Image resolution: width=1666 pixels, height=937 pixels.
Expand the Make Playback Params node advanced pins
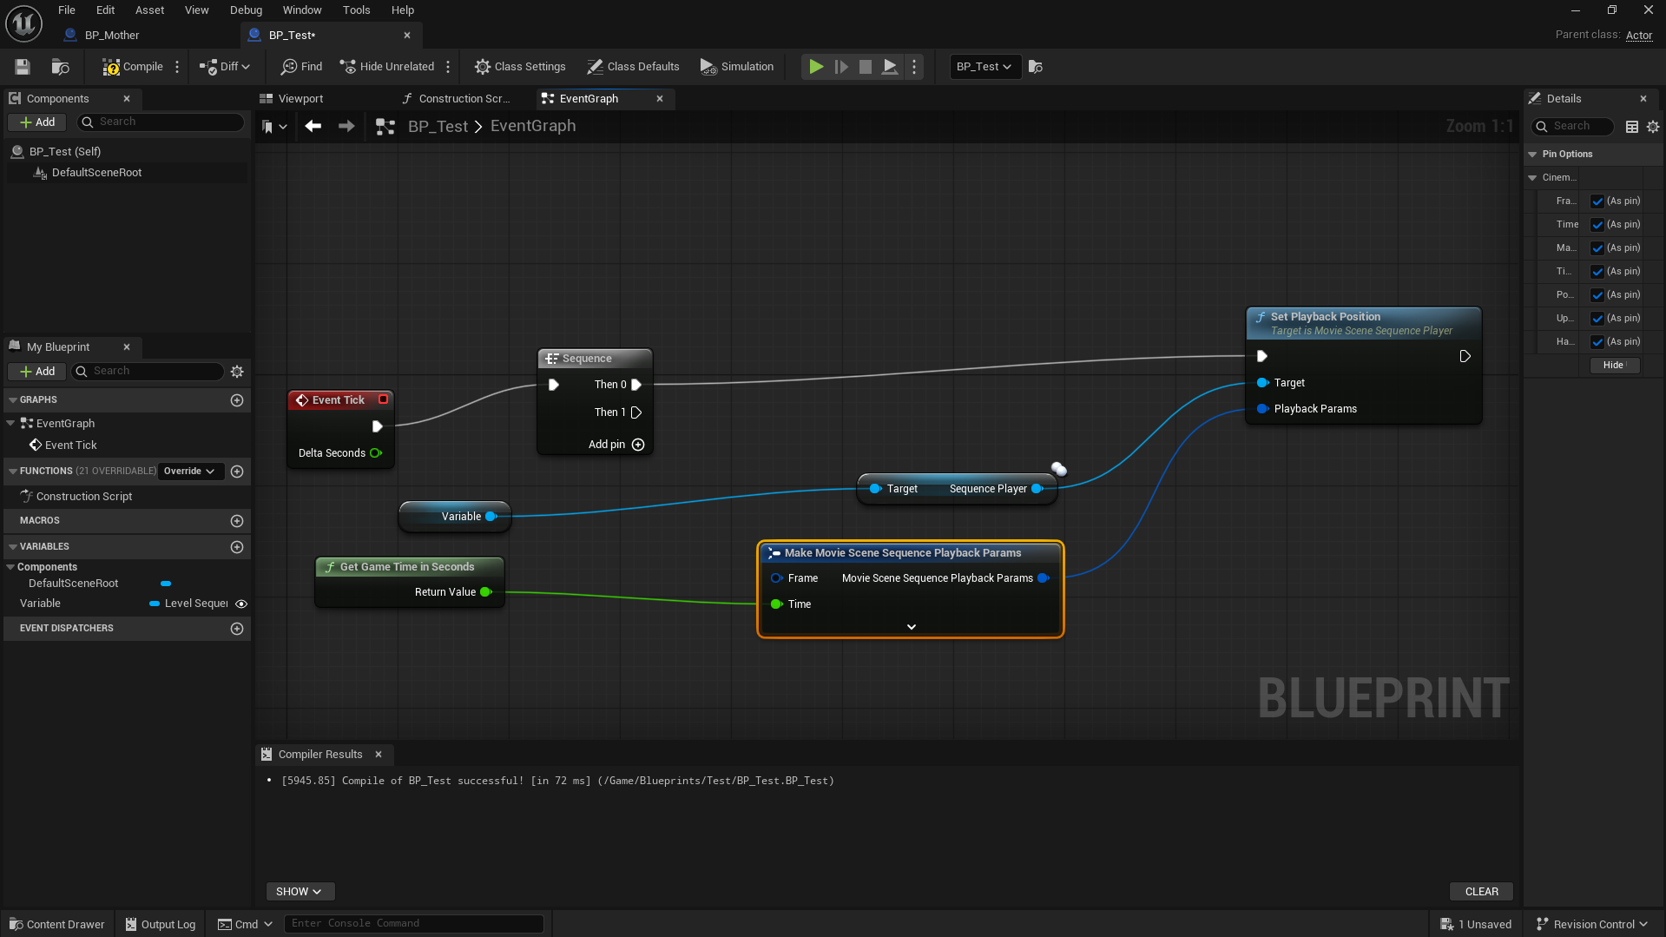pos(912,627)
